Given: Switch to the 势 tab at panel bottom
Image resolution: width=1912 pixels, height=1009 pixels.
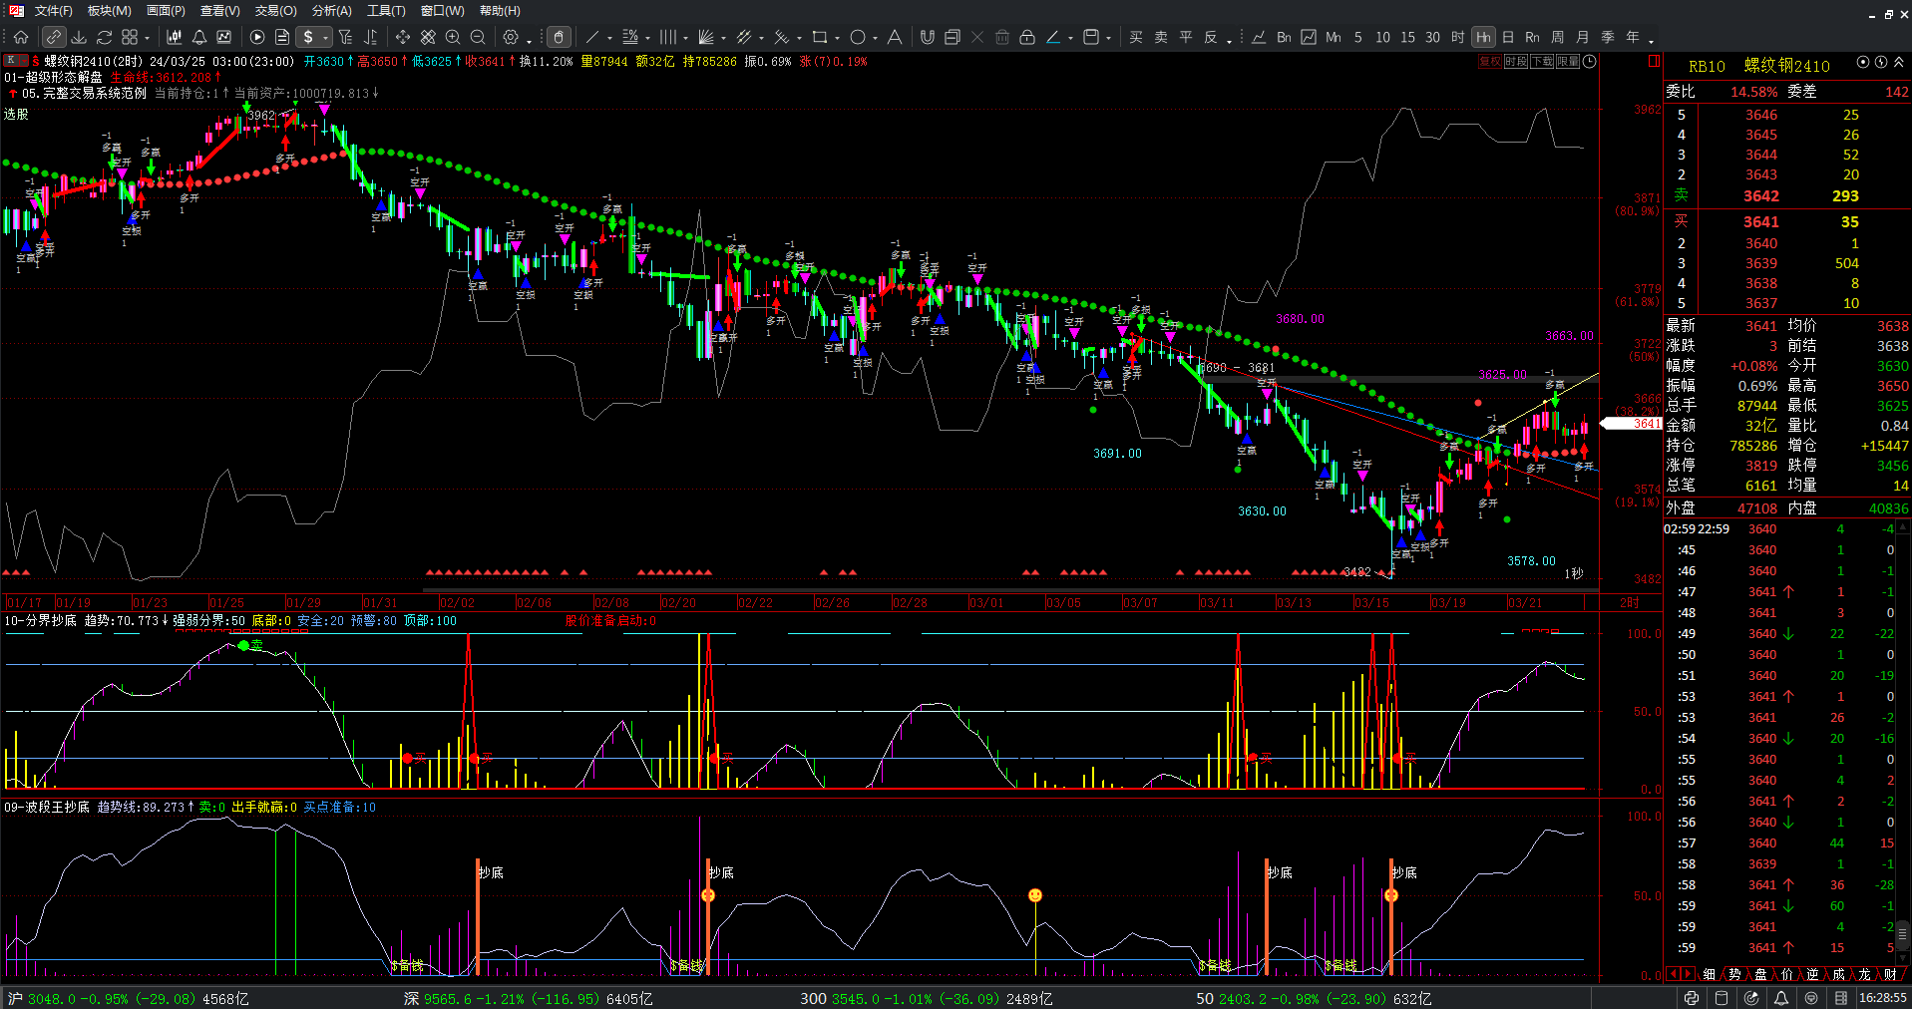Looking at the screenshot, I should pyautogui.click(x=1734, y=974).
